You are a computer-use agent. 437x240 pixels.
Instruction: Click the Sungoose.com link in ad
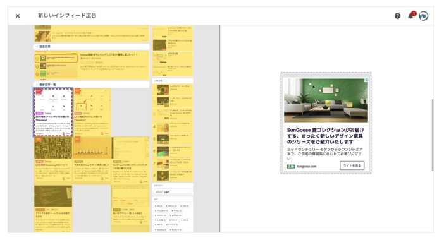coord(306,167)
